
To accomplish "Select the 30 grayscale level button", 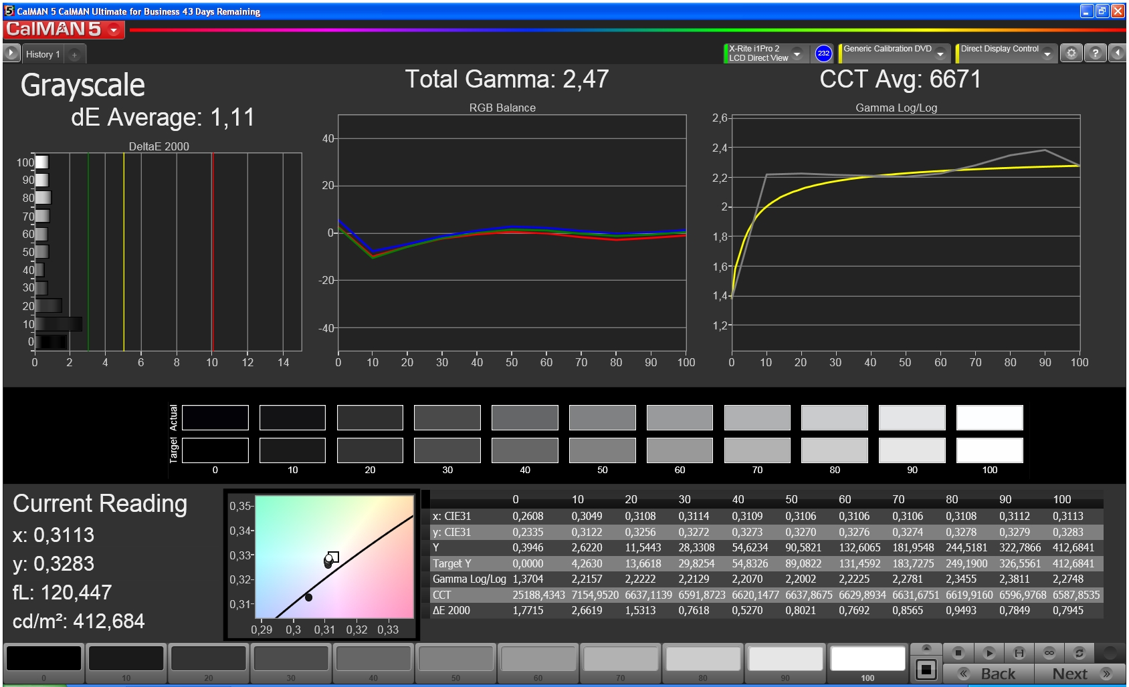I will coord(291,663).
